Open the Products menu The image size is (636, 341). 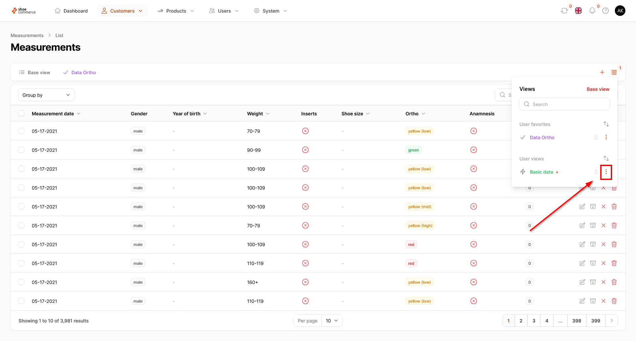[x=176, y=11]
